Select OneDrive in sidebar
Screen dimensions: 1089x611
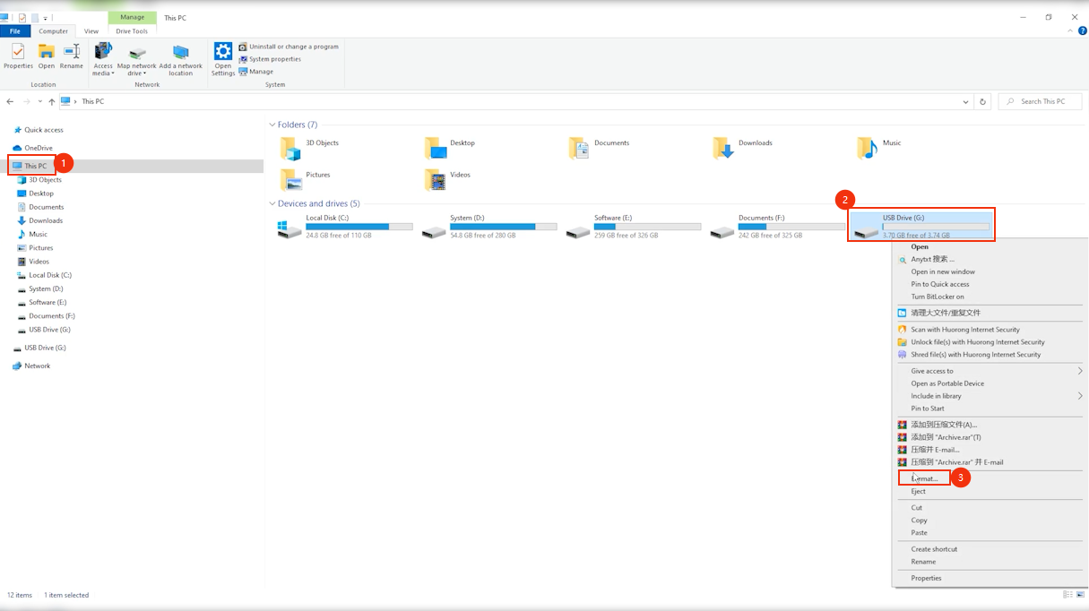33,148
